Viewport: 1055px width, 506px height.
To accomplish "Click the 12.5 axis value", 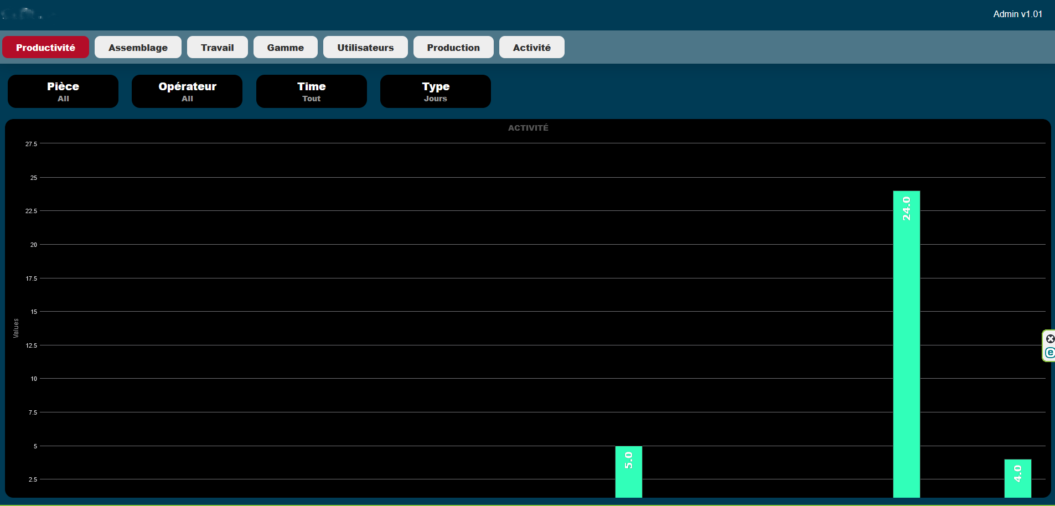I will coord(31,345).
